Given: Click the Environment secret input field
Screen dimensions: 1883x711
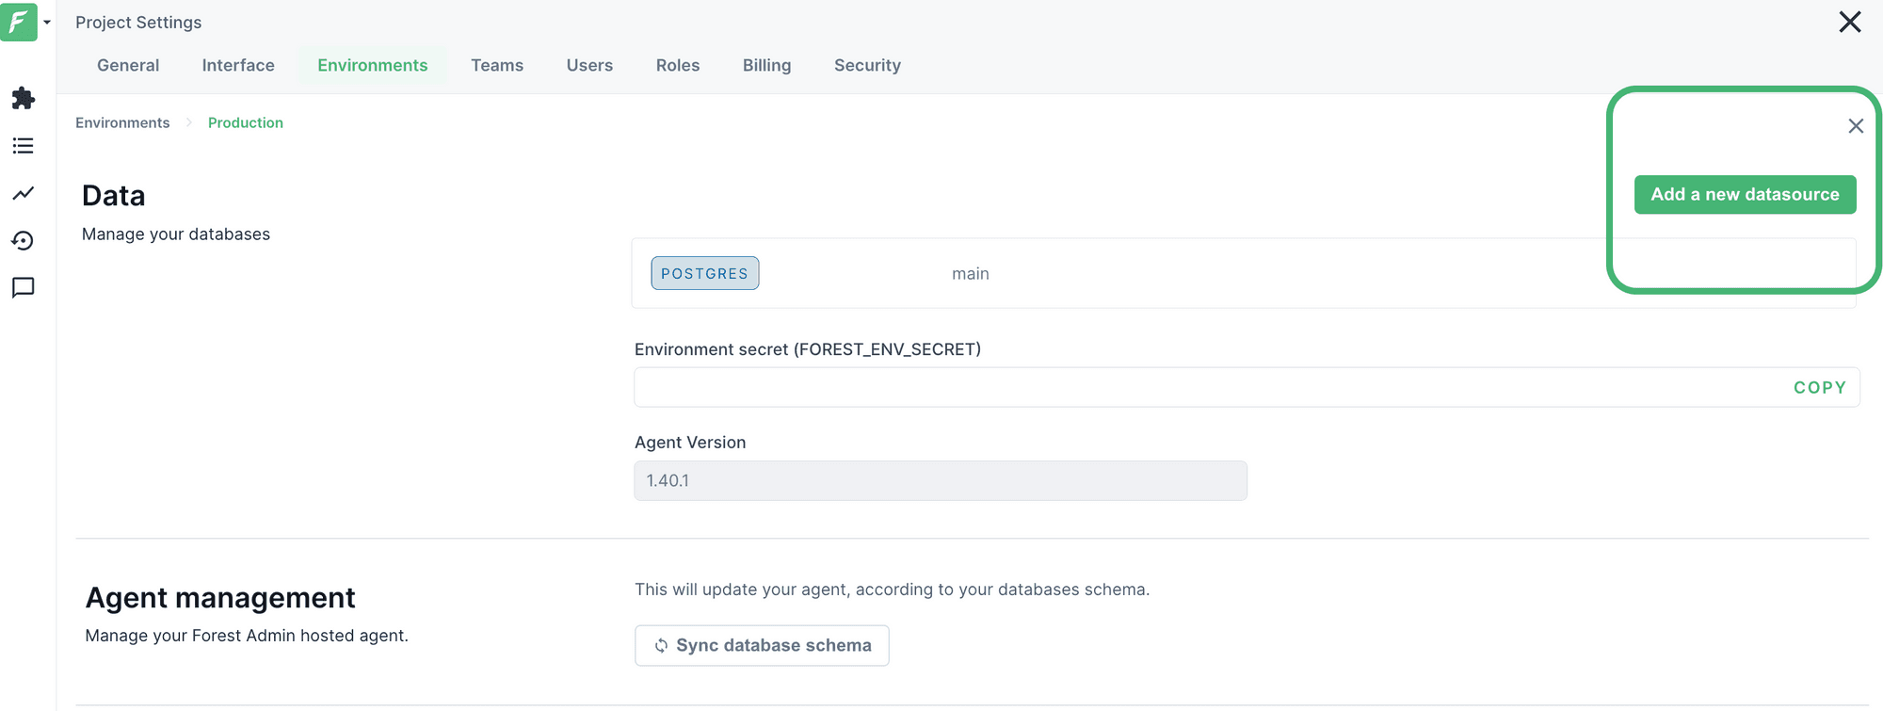Looking at the screenshot, I should 1247,387.
